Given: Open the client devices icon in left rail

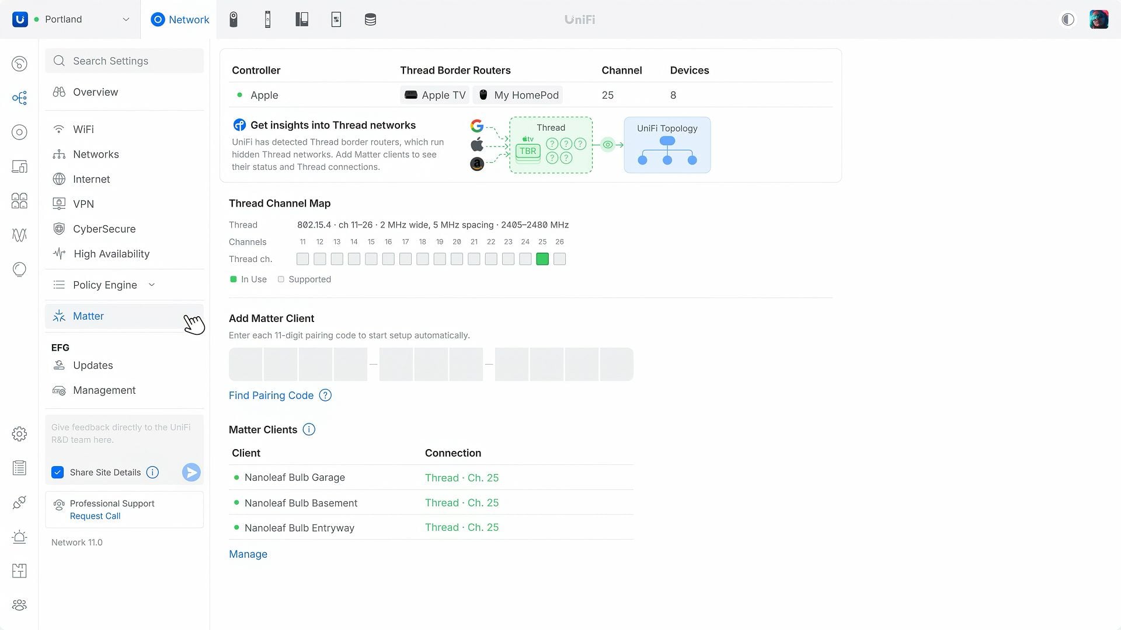Looking at the screenshot, I should [x=19, y=166].
